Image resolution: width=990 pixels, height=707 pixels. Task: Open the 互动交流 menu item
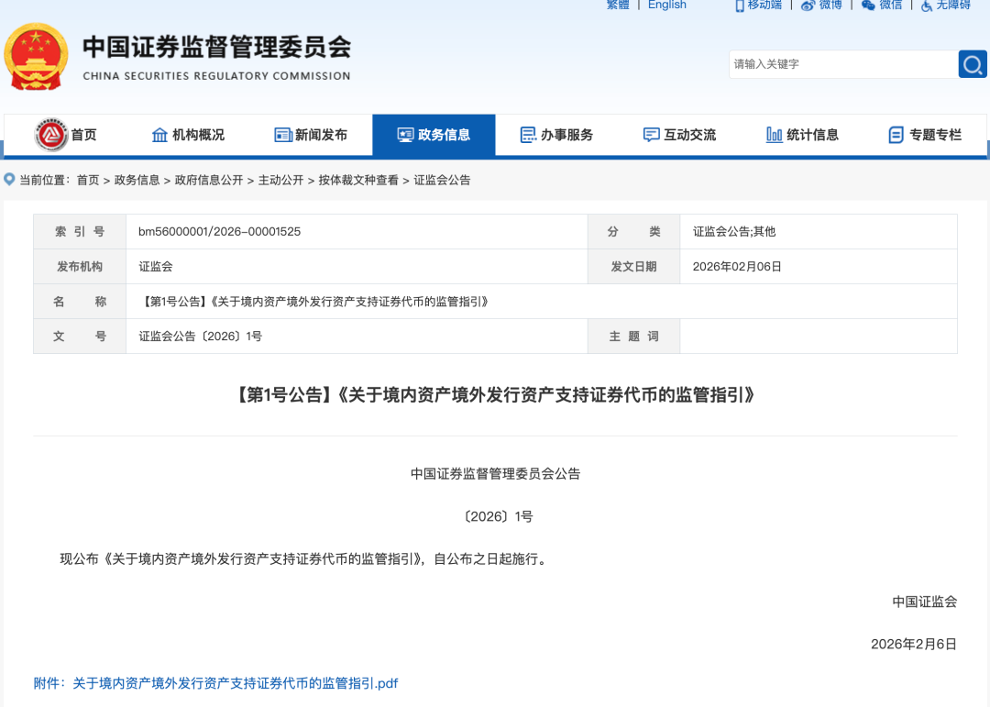[678, 134]
